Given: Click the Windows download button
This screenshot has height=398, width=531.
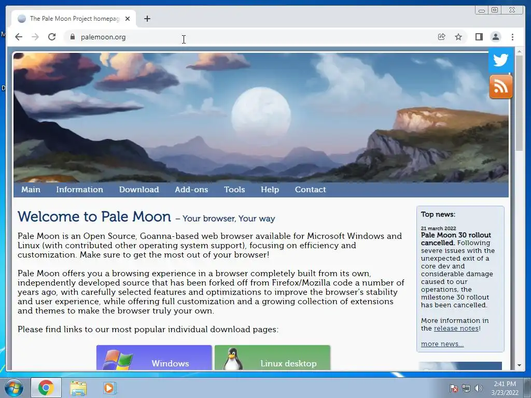Looking at the screenshot, I should [154, 358].
